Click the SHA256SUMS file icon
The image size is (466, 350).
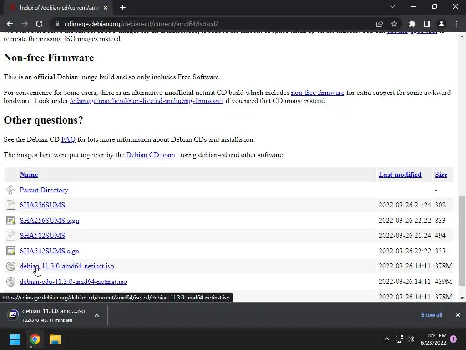[11, 205]
